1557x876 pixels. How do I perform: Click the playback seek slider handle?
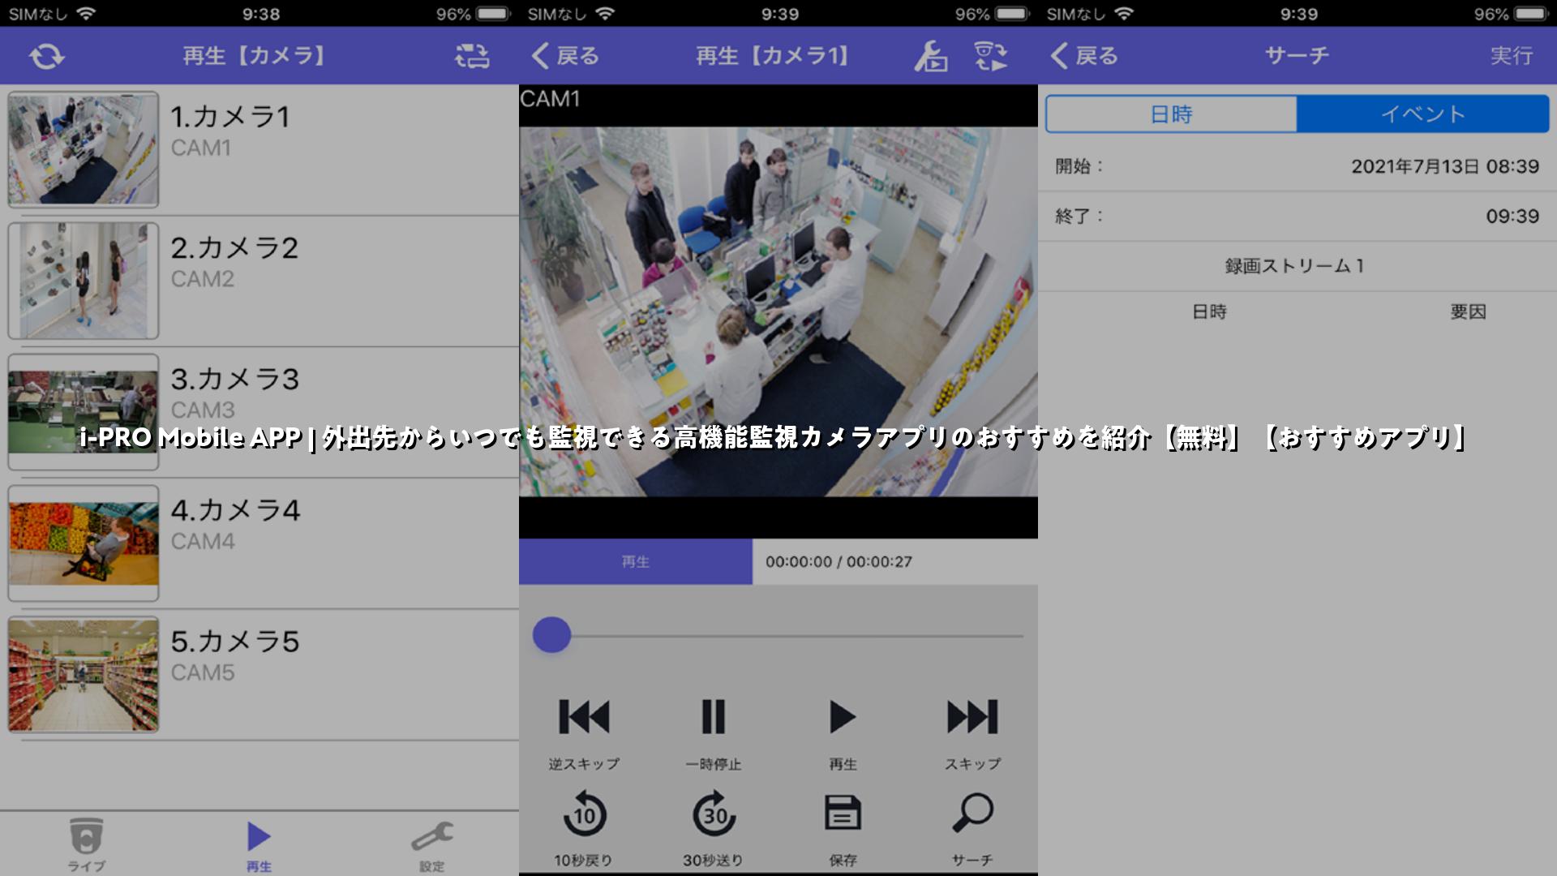[551, 635]
